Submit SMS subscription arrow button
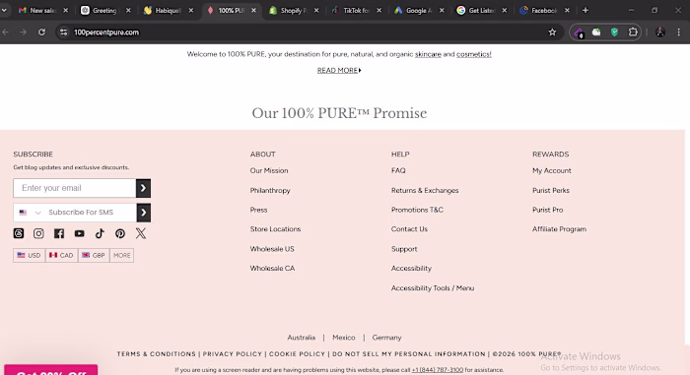Screen dimensions: 690x375 [x=144, y=213]
